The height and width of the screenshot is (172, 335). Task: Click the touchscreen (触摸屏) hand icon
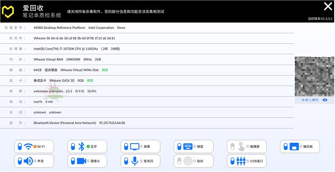coord(242,147)
